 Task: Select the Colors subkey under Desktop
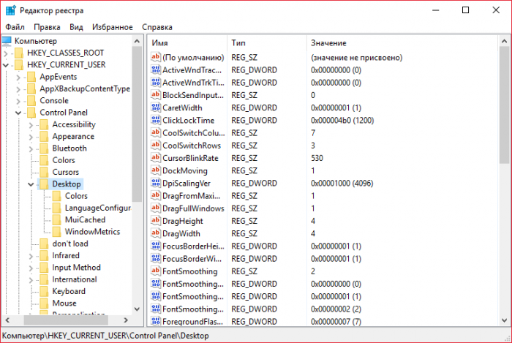(x=76, y=196)
